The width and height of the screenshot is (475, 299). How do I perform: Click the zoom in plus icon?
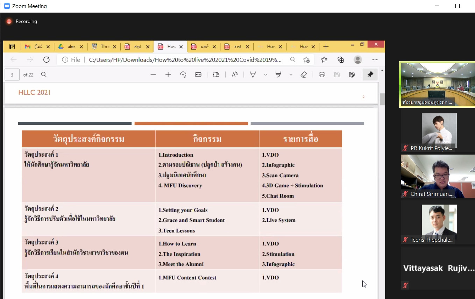click(168, 74)
